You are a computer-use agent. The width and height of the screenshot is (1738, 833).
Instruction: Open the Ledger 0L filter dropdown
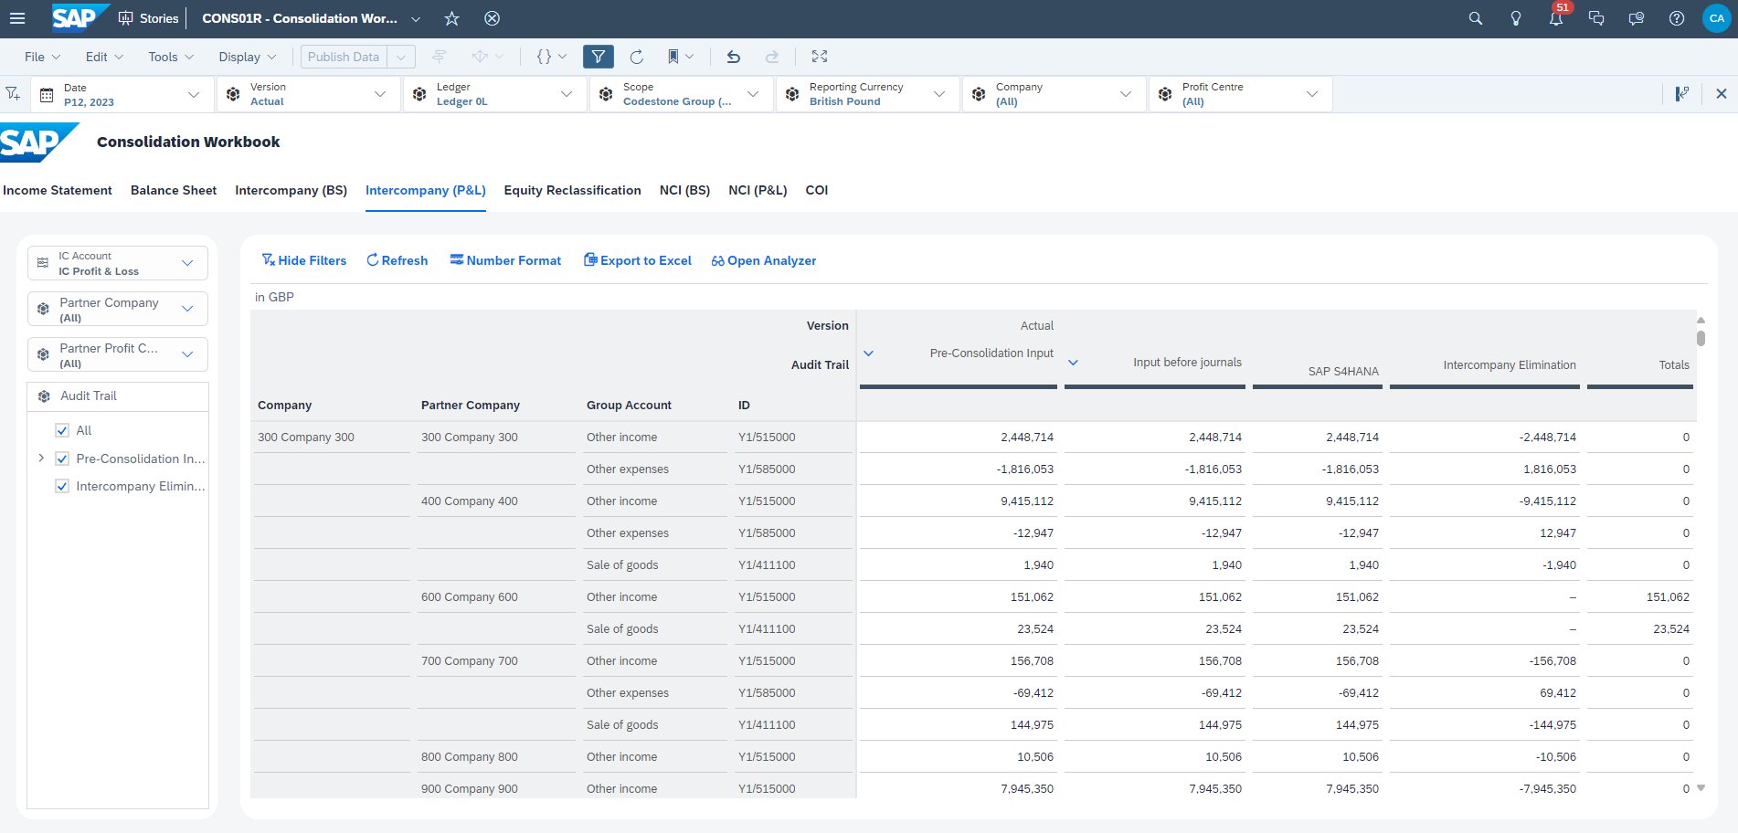[x=494, y=94]
